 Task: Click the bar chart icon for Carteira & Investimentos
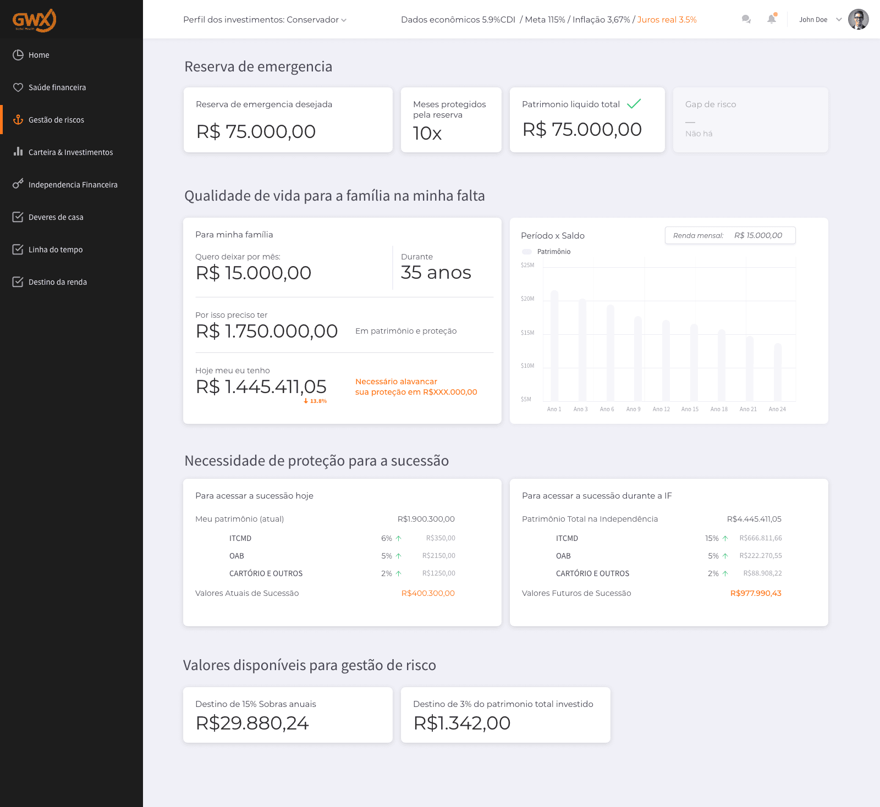tap(18, 151)
